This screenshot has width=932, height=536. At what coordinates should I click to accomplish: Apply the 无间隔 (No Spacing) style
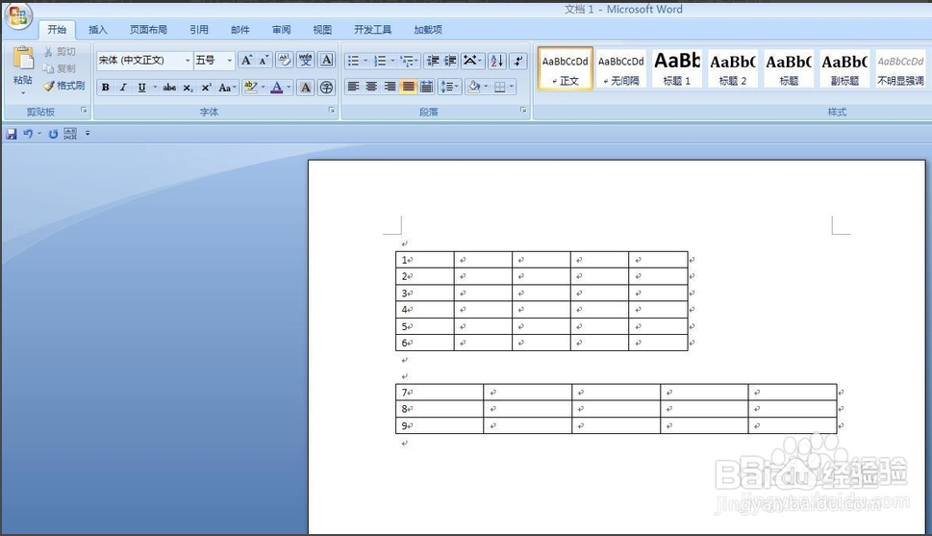click(x=621, y=69)
